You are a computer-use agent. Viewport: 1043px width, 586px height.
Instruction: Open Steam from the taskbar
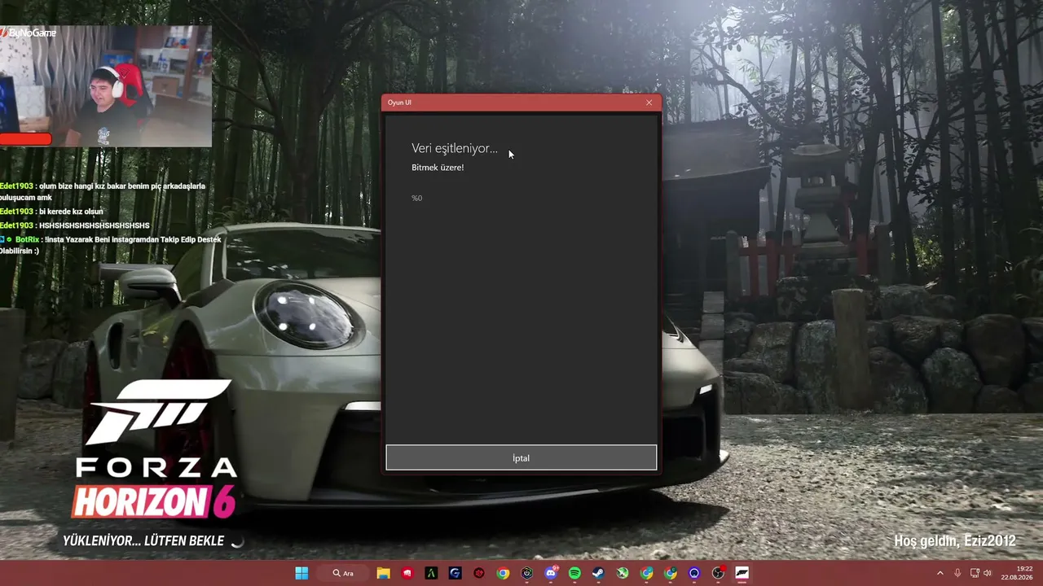[x=599, y=573]
